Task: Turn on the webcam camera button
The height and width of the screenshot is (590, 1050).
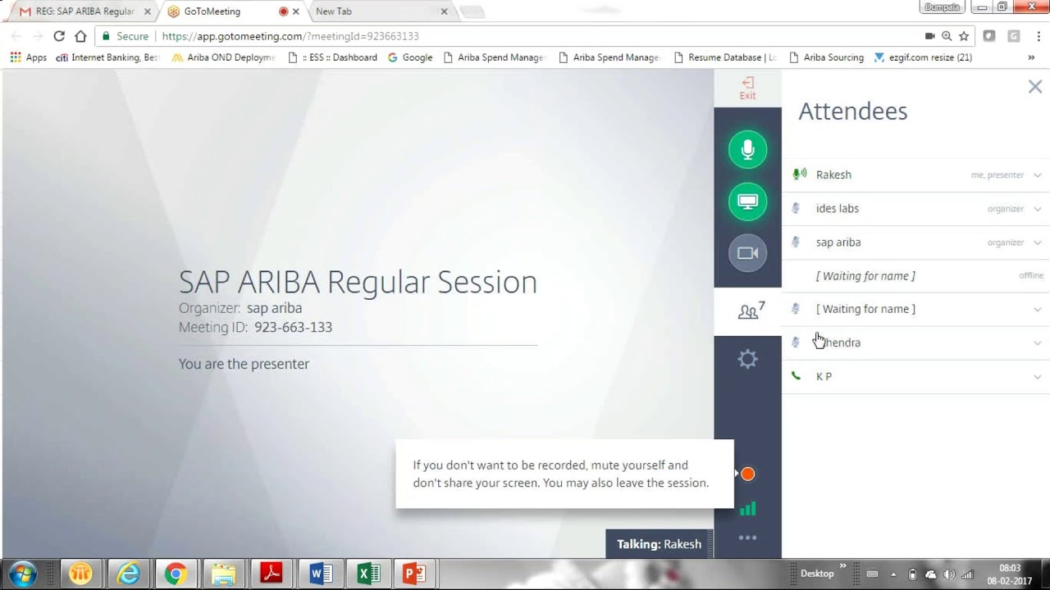Action: point(747,253)
